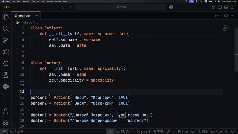Select interpreter 3.13.2 venv
The width and height of the screenshot is (238, 134).
coord(213,131)
